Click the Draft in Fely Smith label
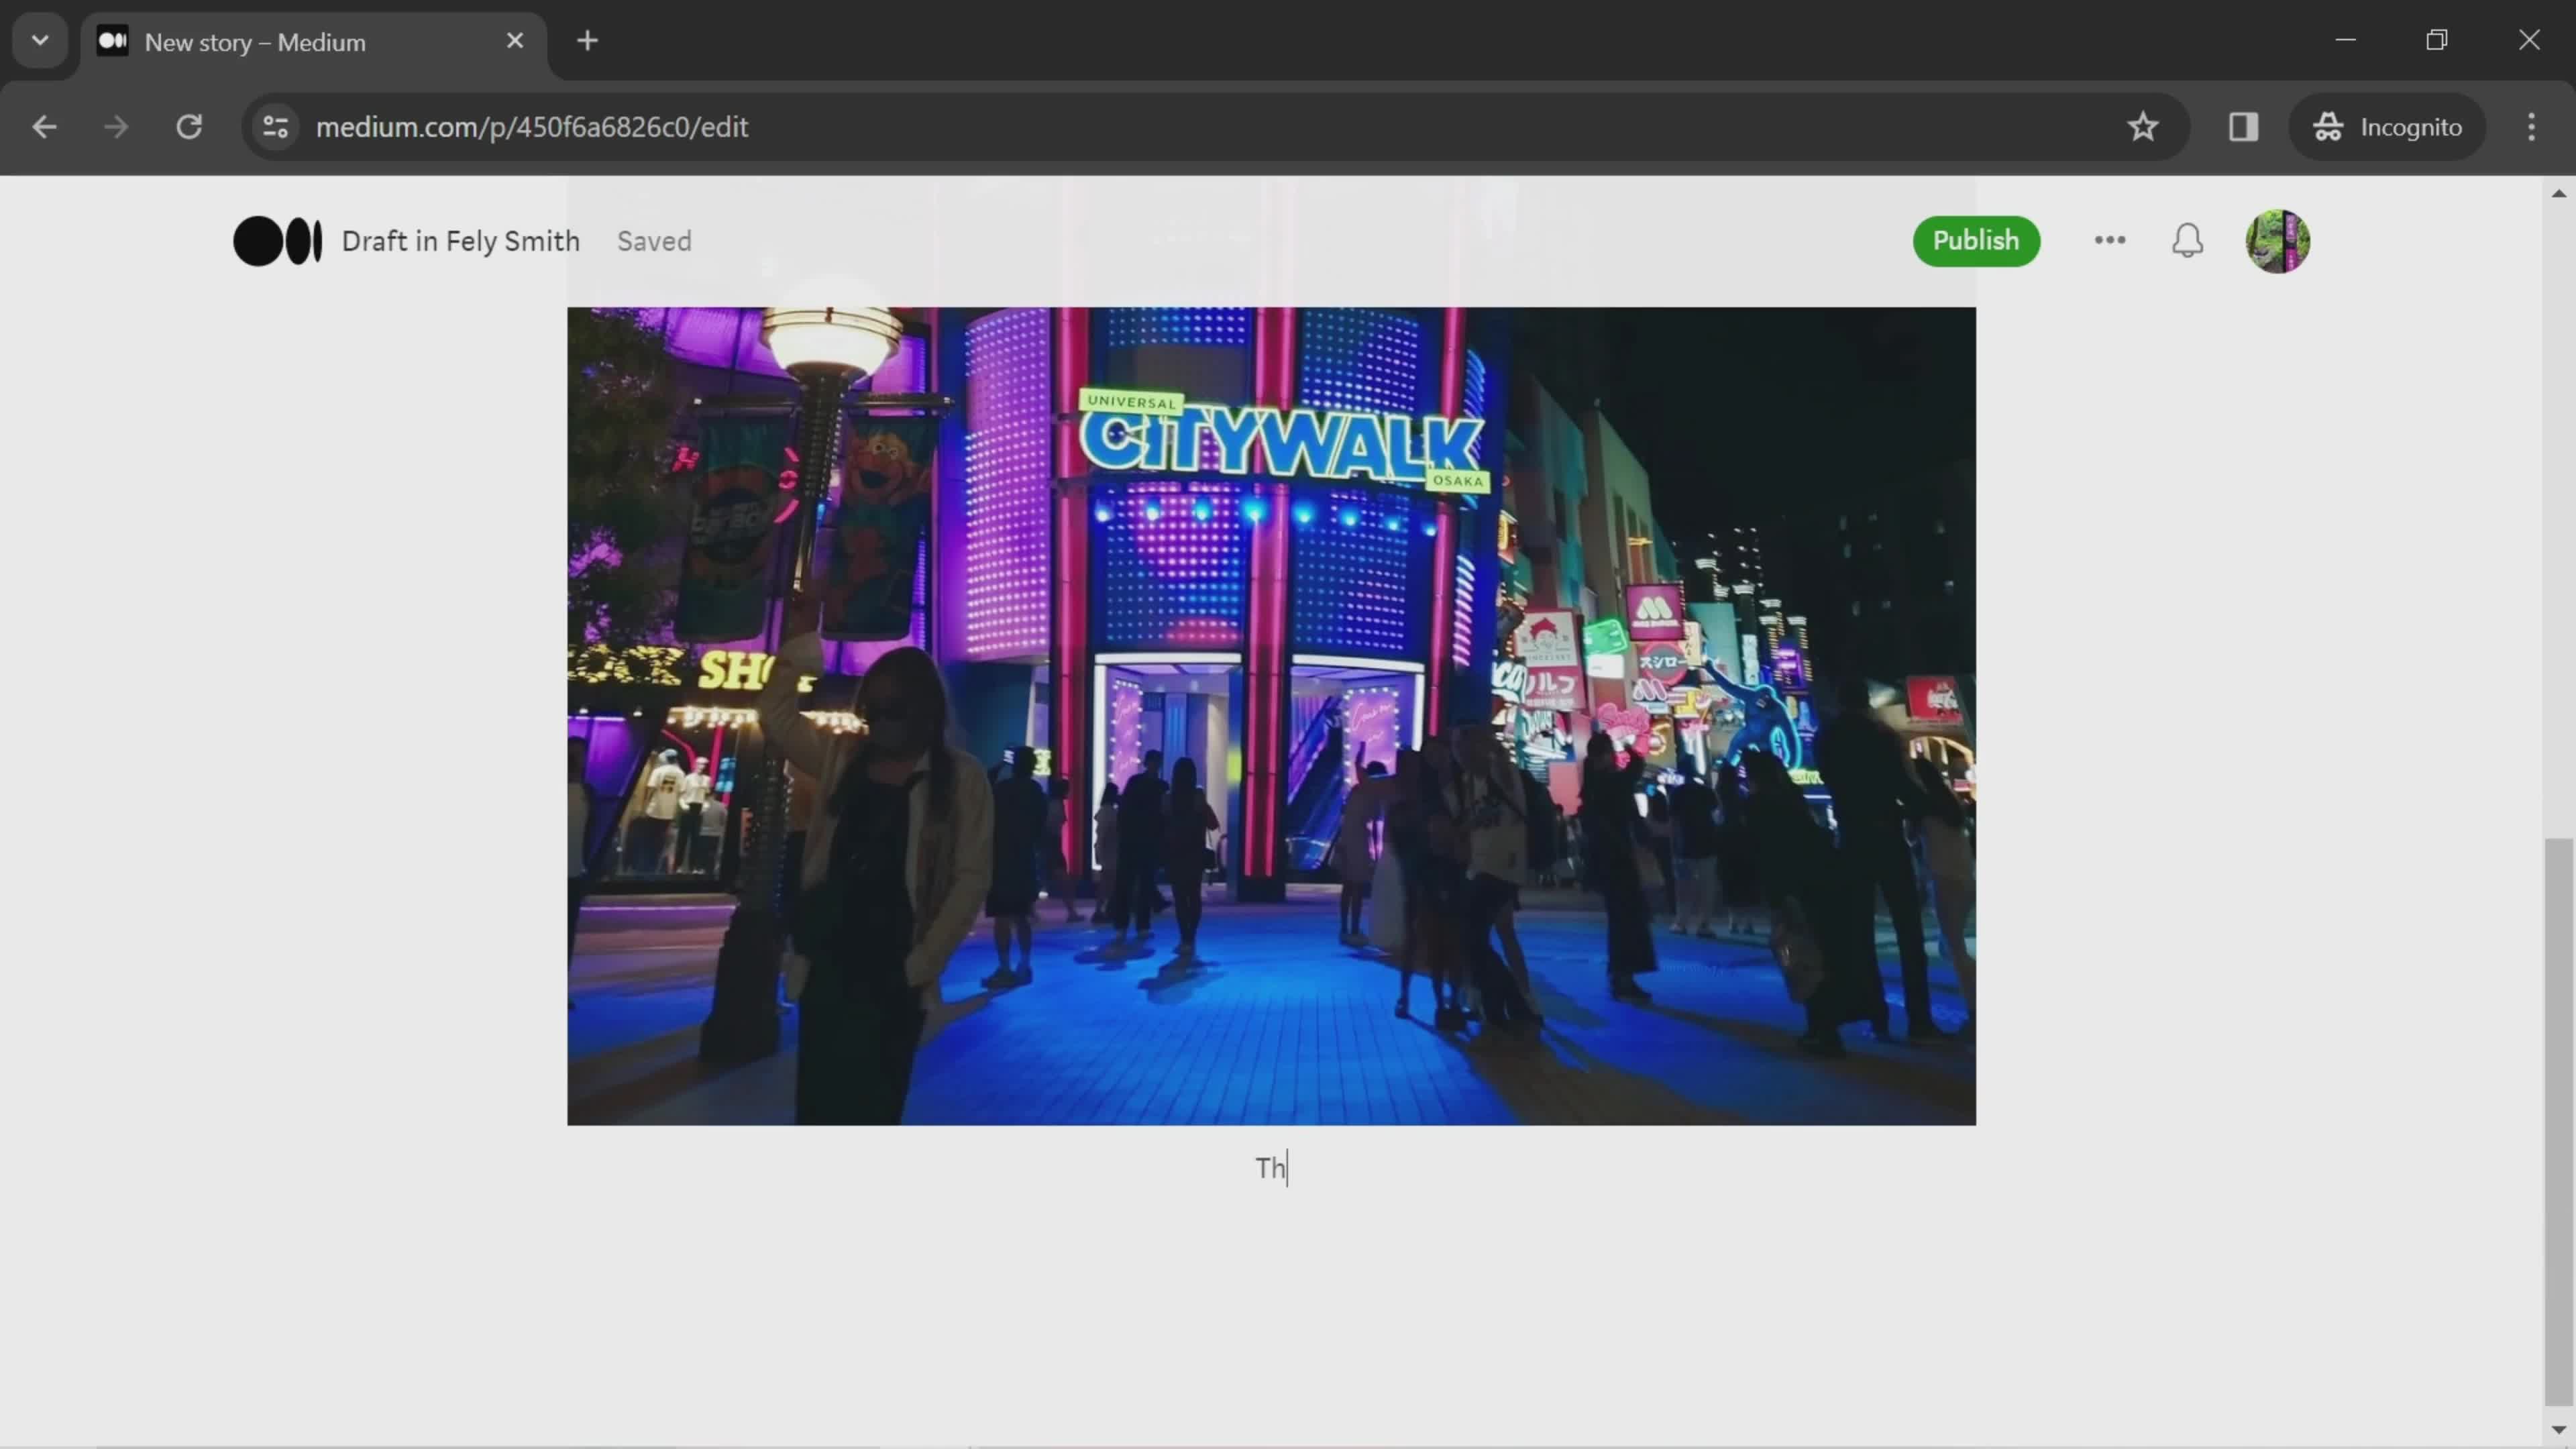Screen dimensions: 2576x1449 (x=460, y=241)
